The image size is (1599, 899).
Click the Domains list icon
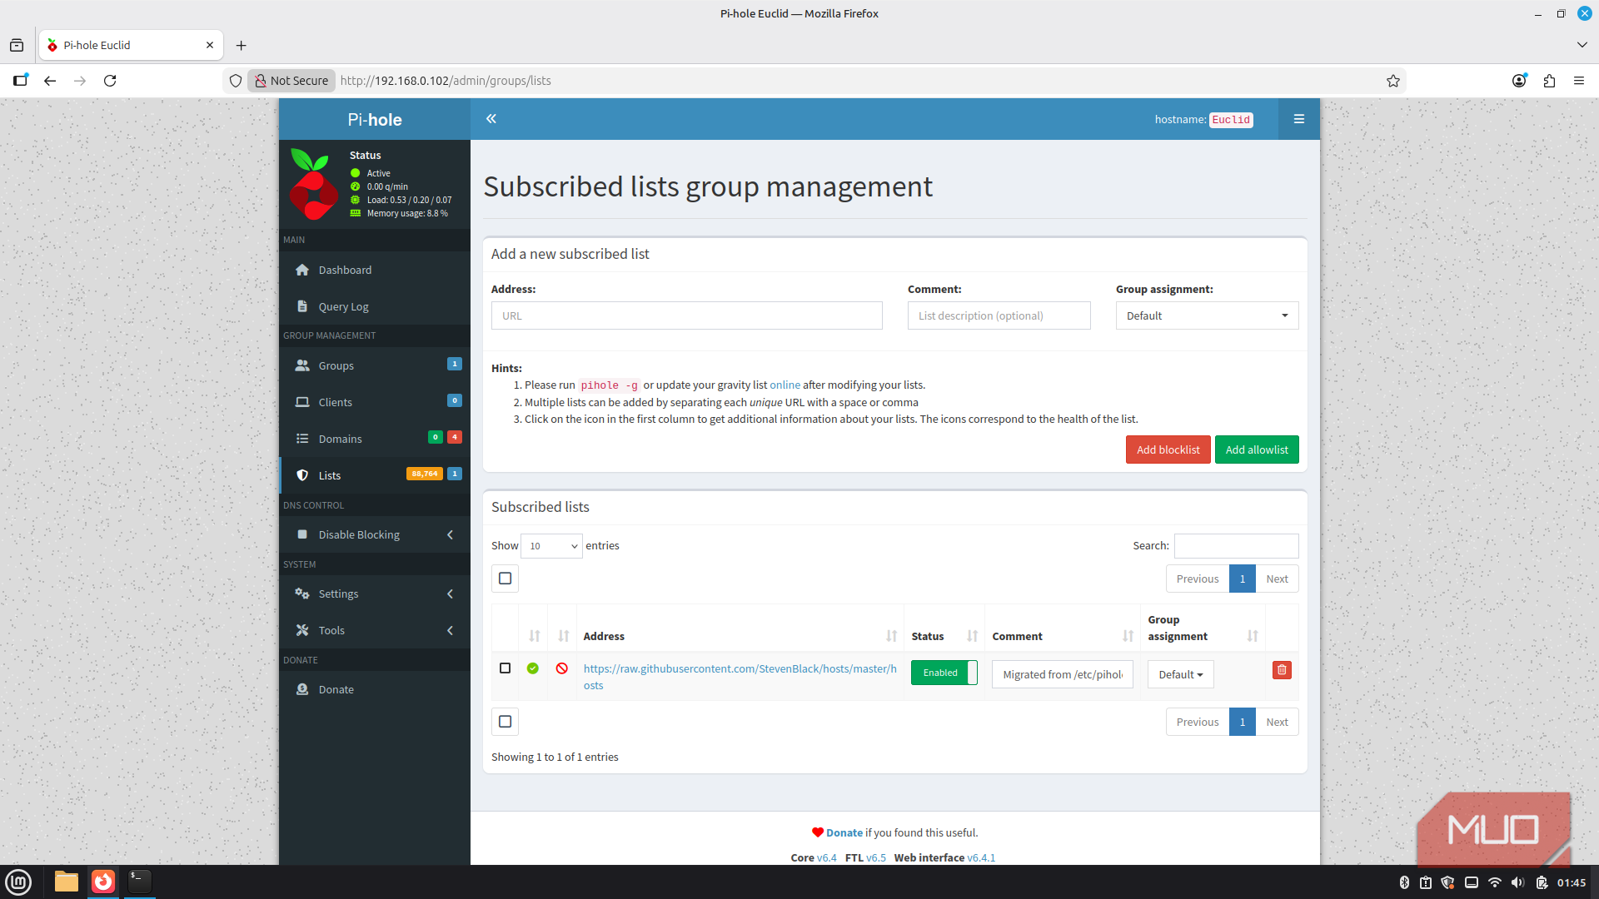pos(302,439)
